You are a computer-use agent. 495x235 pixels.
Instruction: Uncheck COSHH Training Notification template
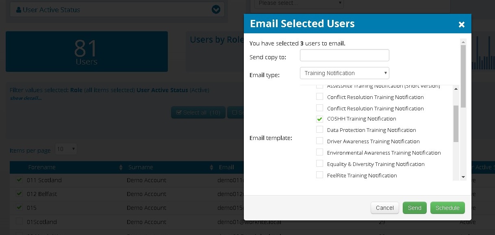(x=319, y=119)
